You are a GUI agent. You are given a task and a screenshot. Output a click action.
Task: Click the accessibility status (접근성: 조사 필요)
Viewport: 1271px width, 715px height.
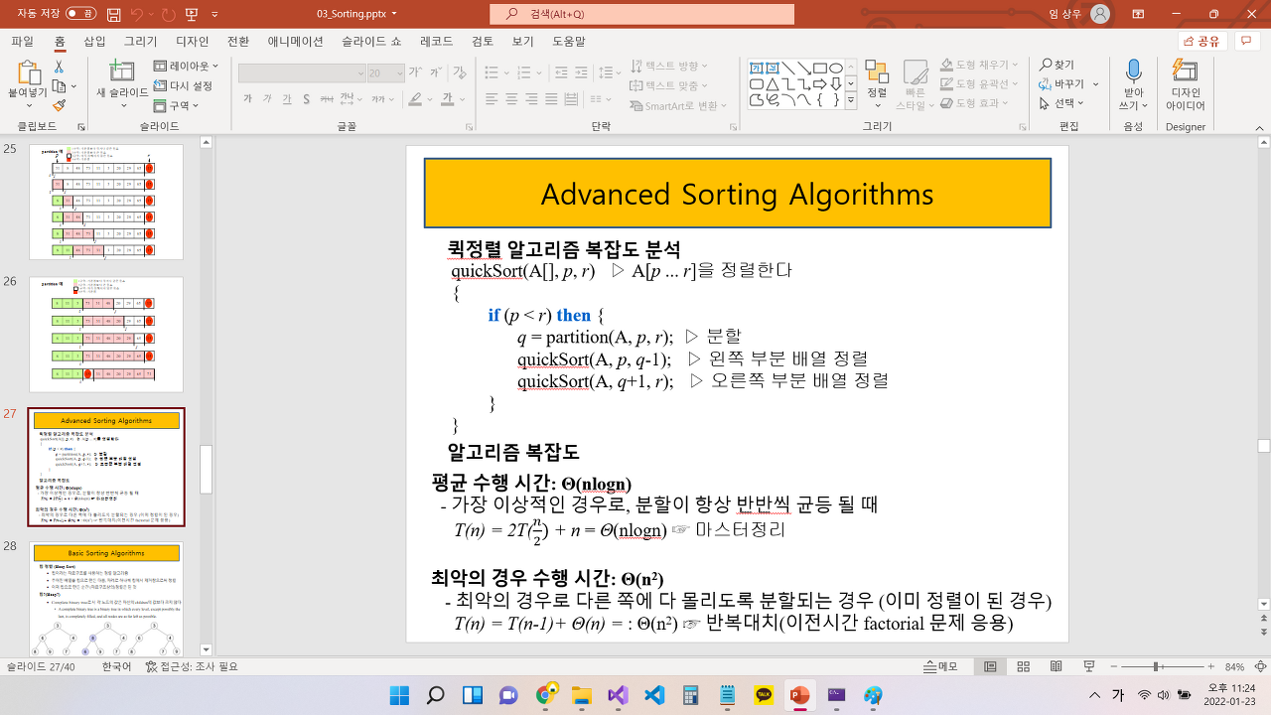pyautogui.click(x=192, y=666)
